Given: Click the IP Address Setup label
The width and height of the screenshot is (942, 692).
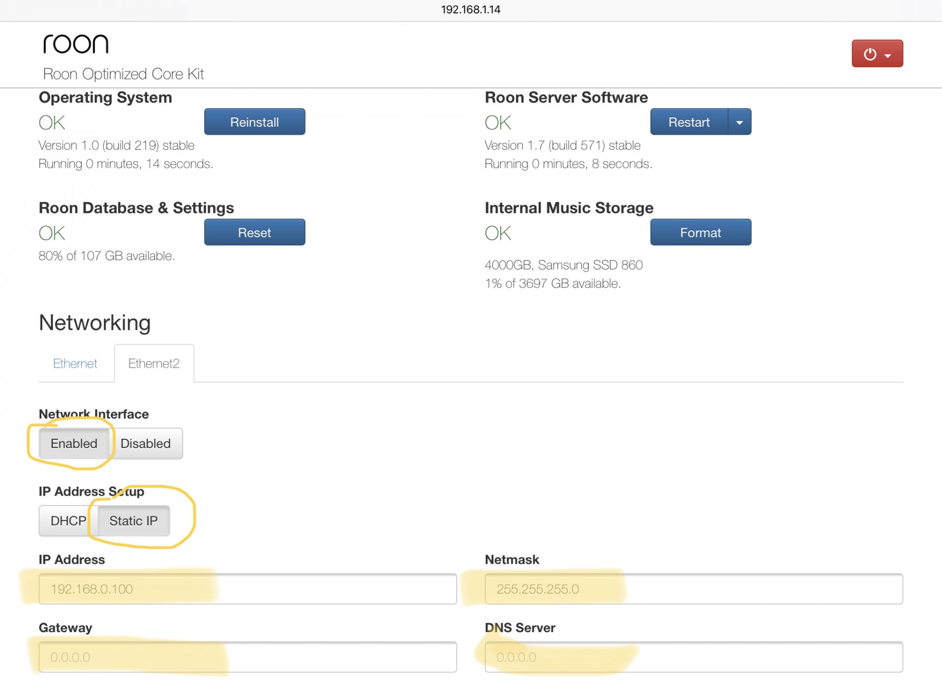Looking at the screenshot, I should tap(92, 491).
